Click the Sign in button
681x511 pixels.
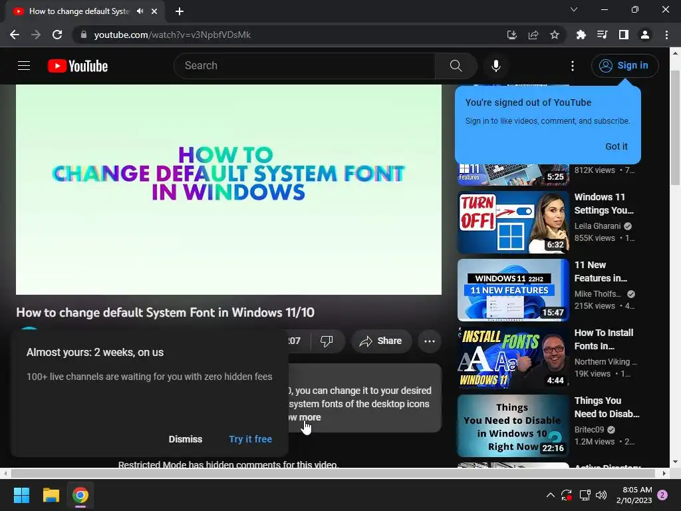[624, 66]
